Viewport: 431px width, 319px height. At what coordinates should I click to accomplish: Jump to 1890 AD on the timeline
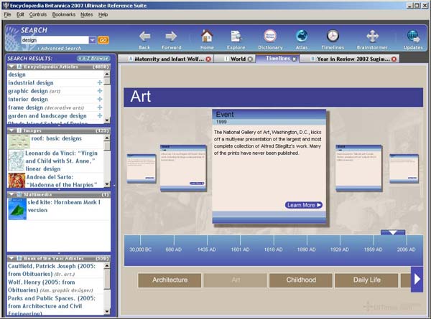[x=307, y=249]
